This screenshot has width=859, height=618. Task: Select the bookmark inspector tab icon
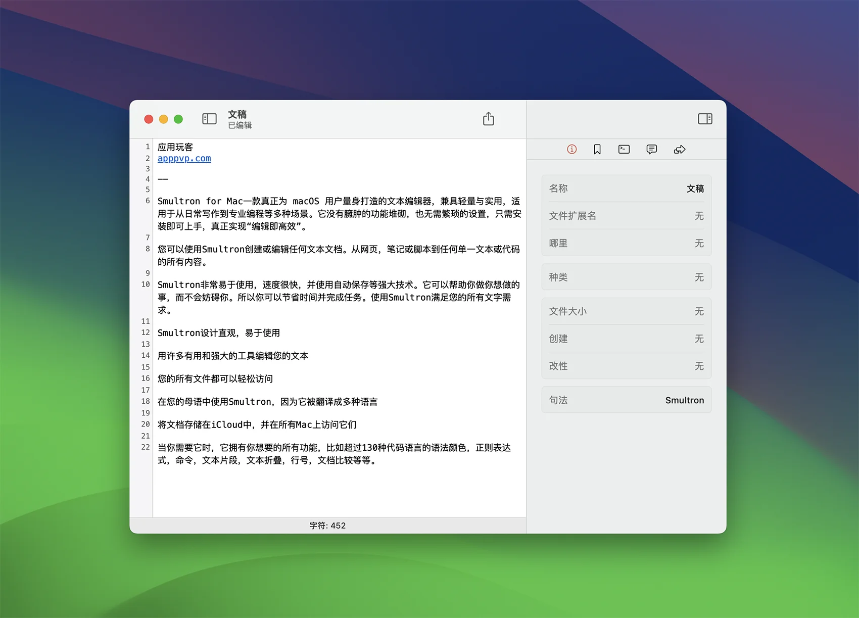pos(597,149)
